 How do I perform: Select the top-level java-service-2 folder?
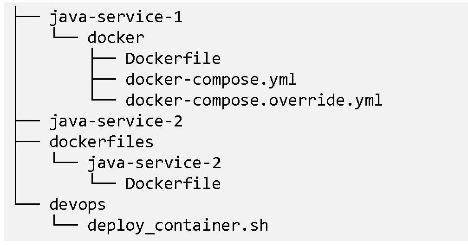116,121
